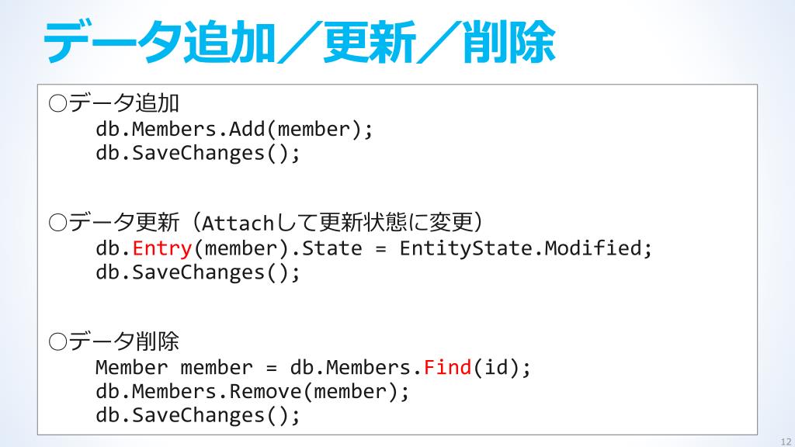Select the ○データ削除 heading
Viewport: 795px width, 447px height.
[113, 341]
